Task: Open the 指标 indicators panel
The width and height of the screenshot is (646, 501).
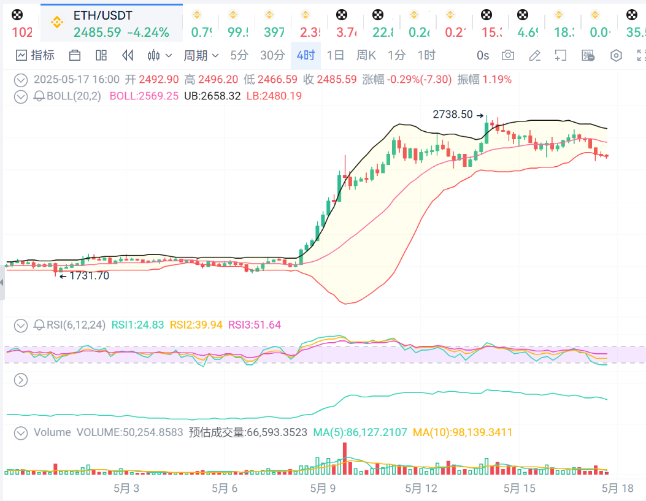Action: click(x=35, y=55)
